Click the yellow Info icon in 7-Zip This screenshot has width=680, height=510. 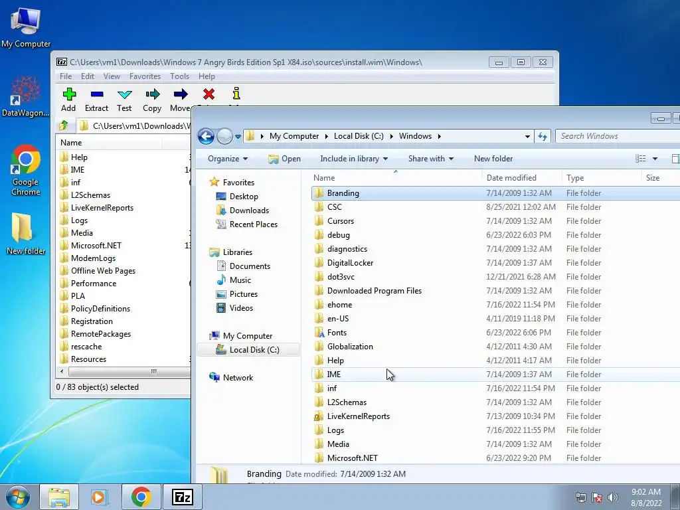point(236,93)
